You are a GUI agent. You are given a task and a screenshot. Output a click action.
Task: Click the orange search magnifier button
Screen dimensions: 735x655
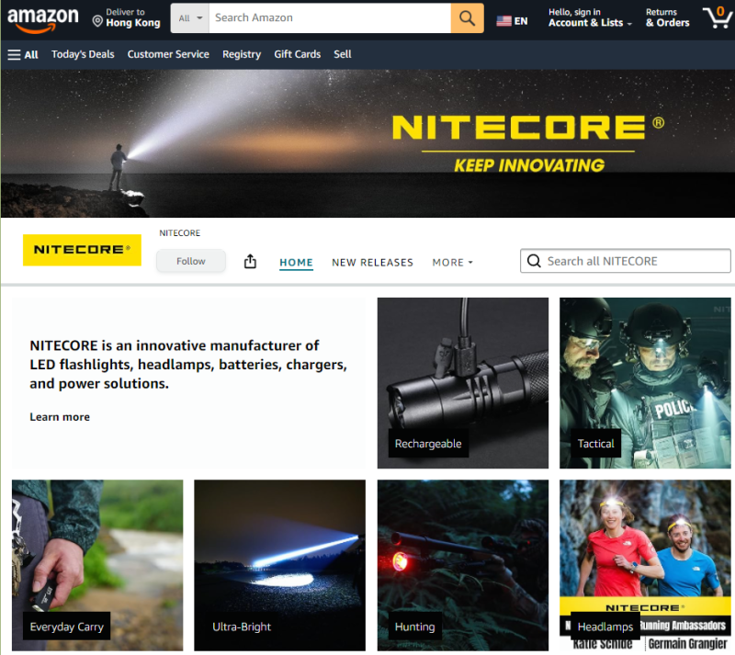point(467,18)
